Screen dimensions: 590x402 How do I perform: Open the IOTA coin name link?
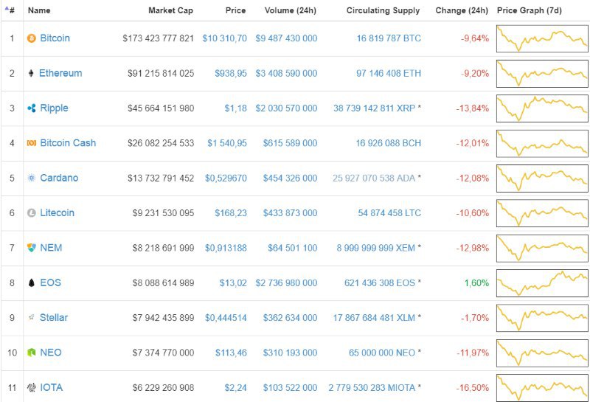tap(52, 387)
